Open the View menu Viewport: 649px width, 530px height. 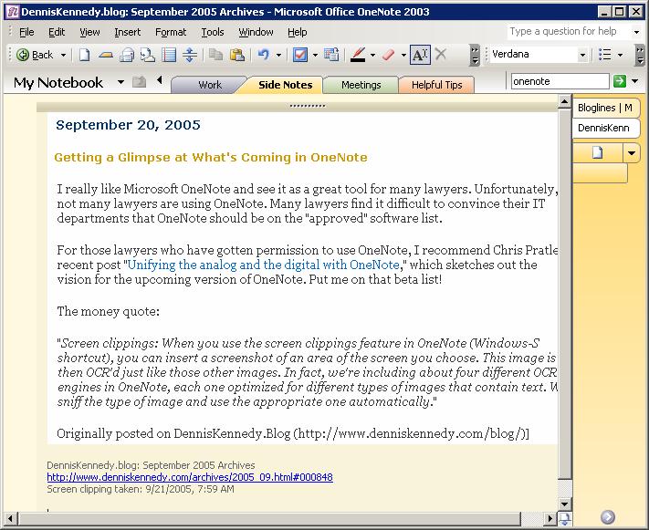(x=89, y=32)
